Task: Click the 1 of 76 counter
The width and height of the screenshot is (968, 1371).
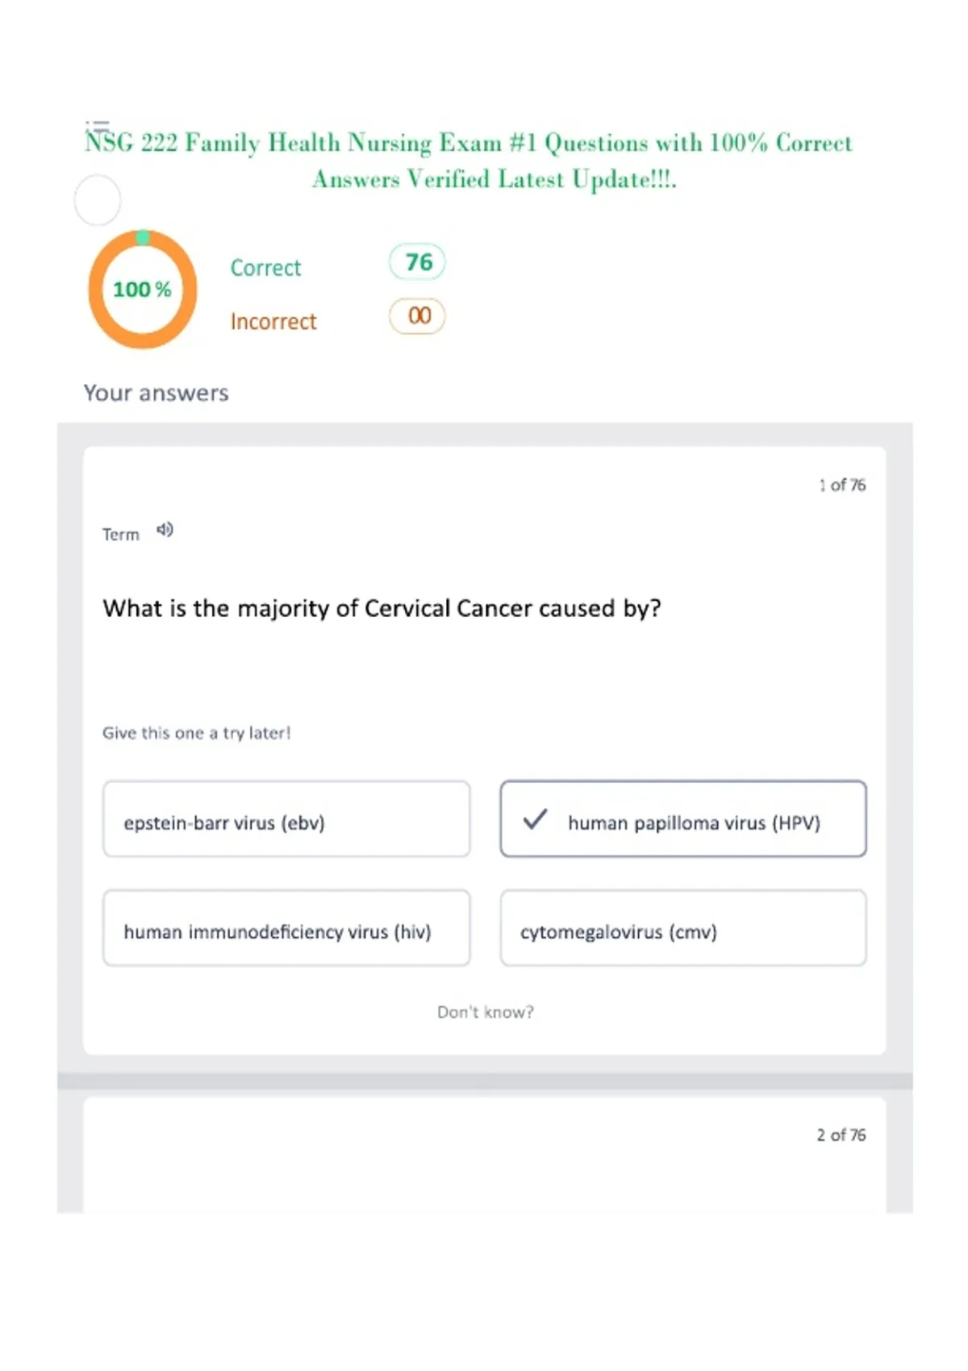Action: click(x=842, y=485)
